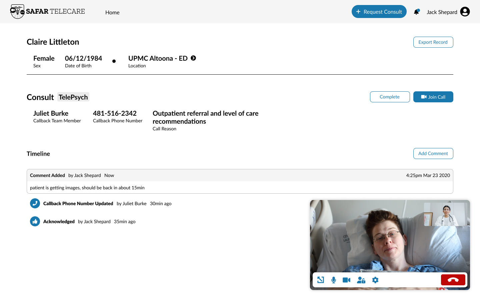Go to the Home menu item
The image size is (480, 300).
tap(112, 12)
